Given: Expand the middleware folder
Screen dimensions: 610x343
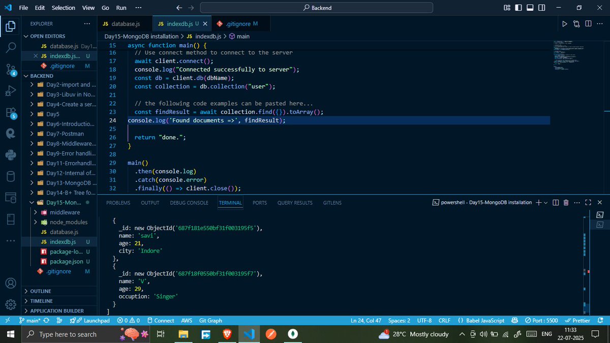Looking at the screenshot, I should [x=65, y=212].
